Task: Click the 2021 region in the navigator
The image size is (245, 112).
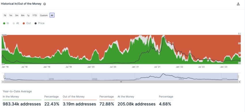Action: point(156,76)
